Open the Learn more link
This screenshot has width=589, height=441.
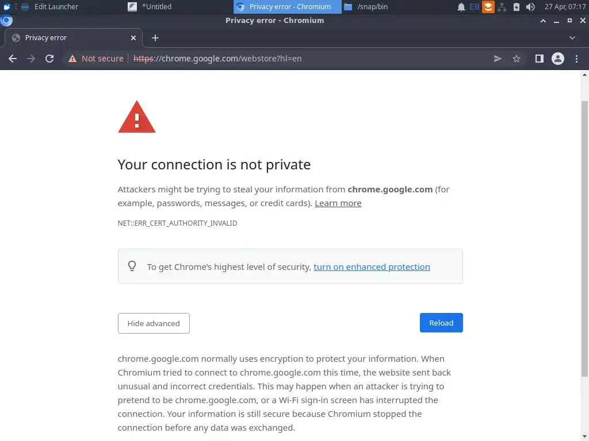tap(338, 203)
